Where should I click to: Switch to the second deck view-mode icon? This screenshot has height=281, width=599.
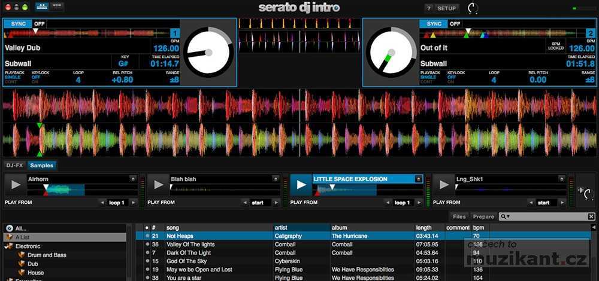(x=57, y=7)
